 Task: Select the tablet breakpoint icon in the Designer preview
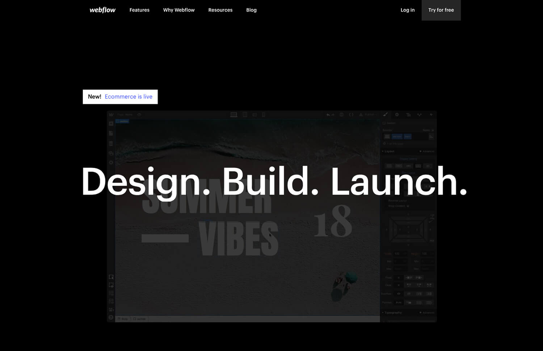click(245, 115)
